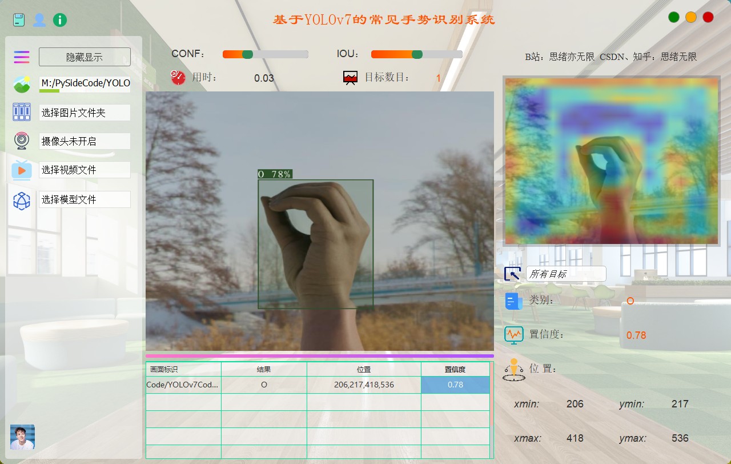Screen dimensions: 731x464
Task: Click the confidence monitor icon
Action: (513, 334)
